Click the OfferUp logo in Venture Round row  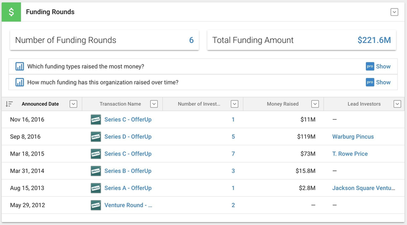pyautogui.click(x=96, y=205)
